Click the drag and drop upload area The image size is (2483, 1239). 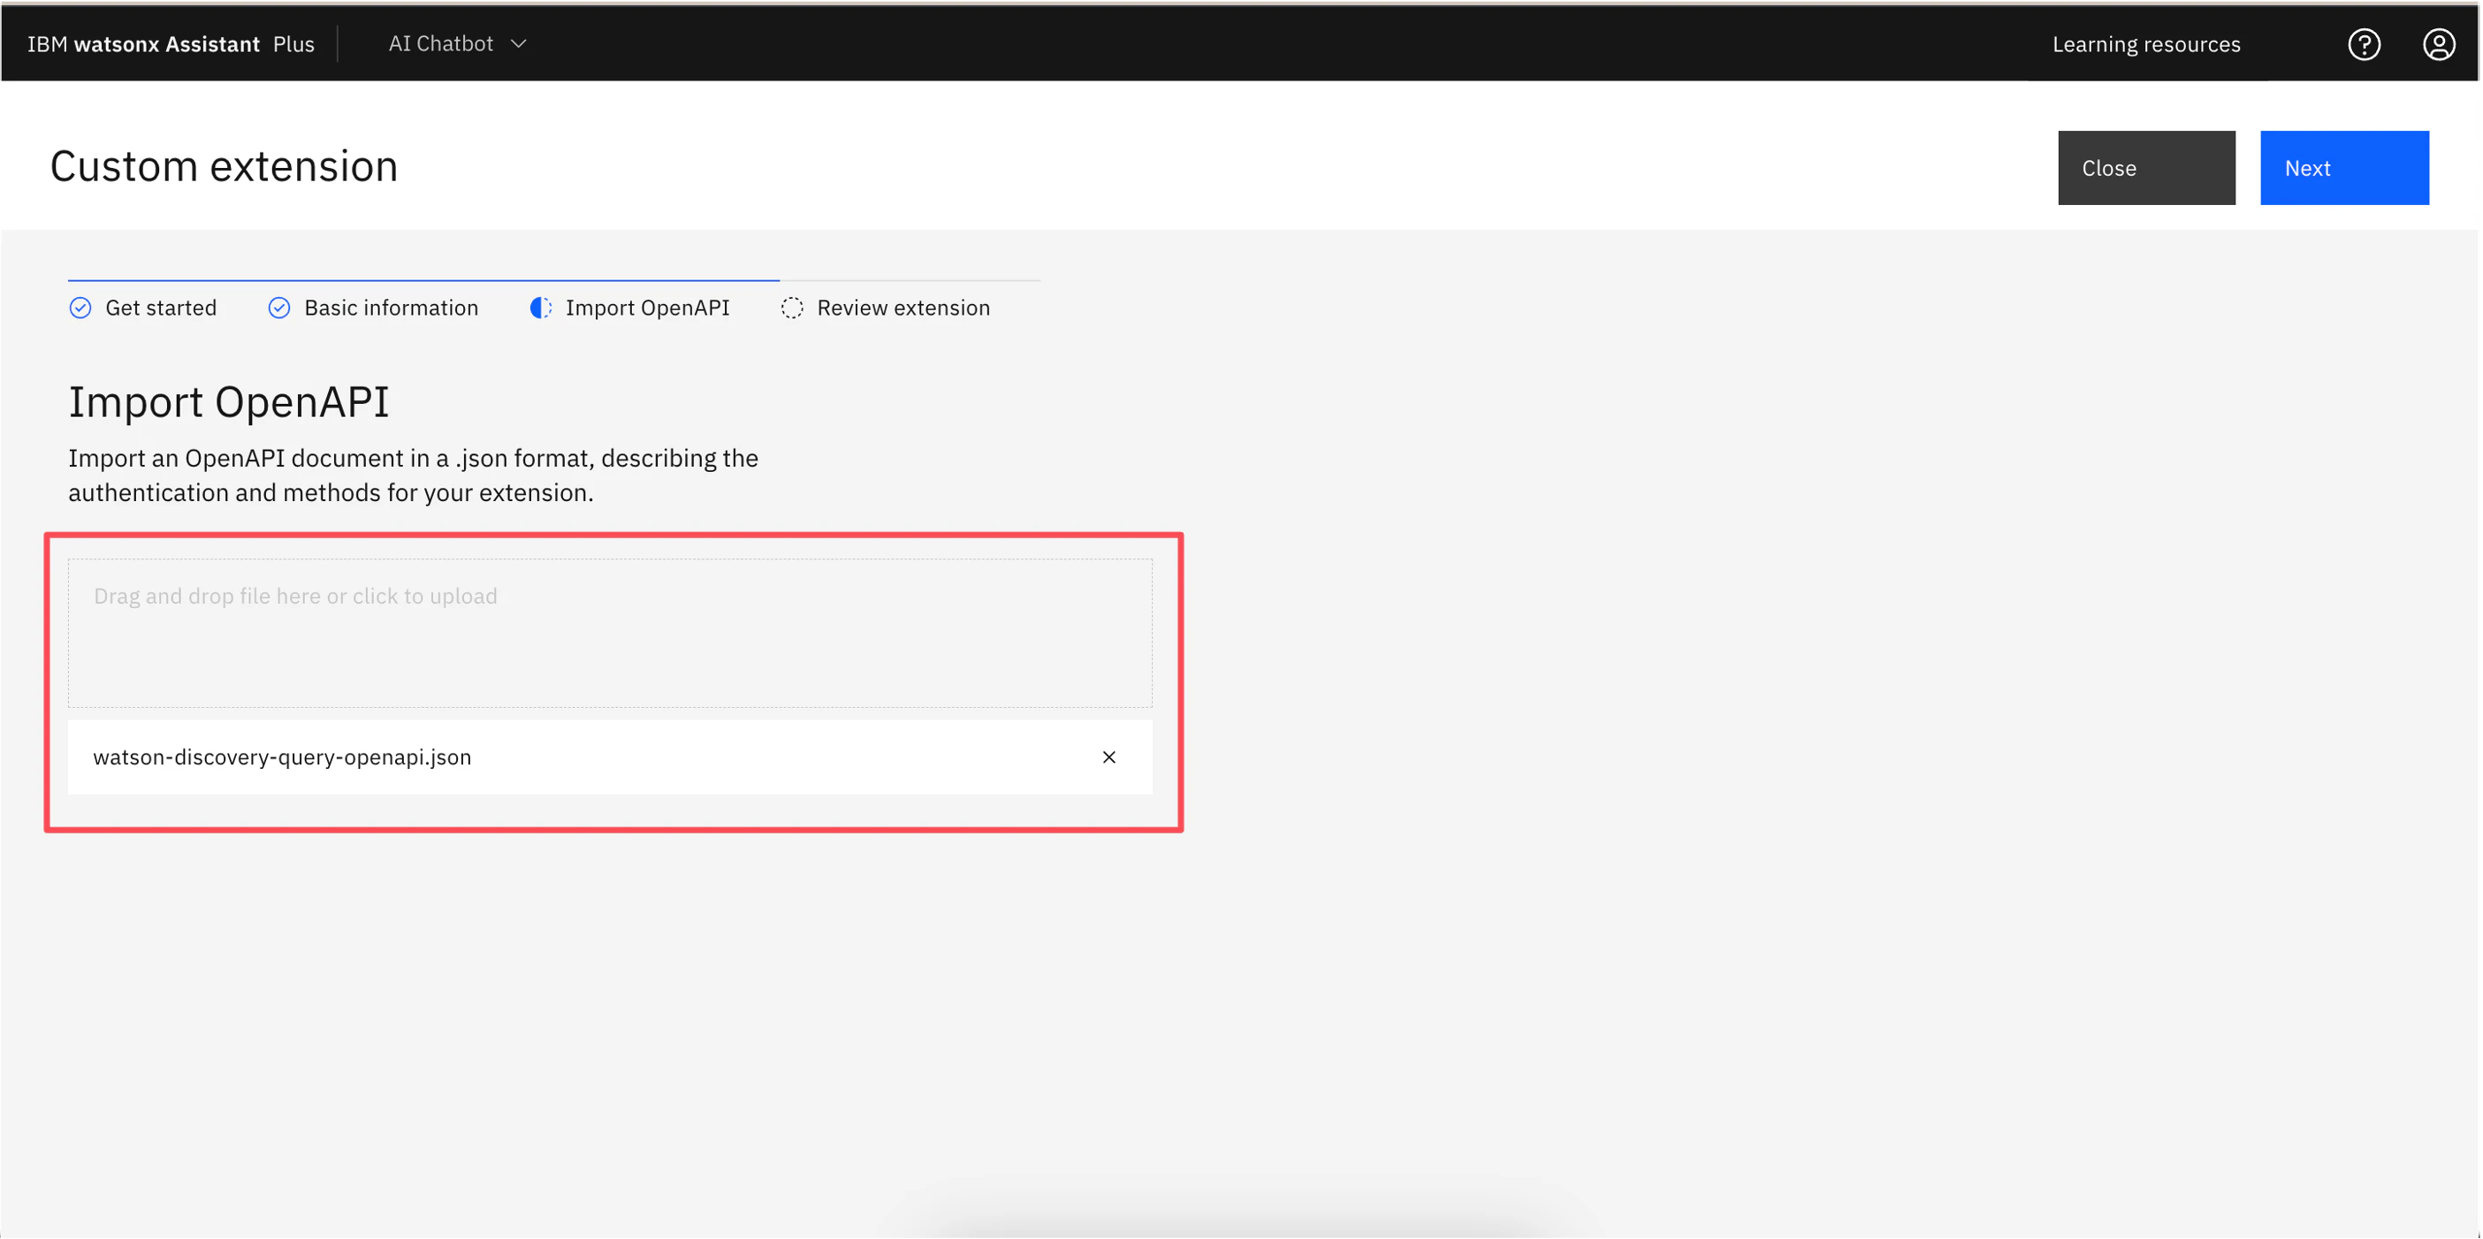609,633
